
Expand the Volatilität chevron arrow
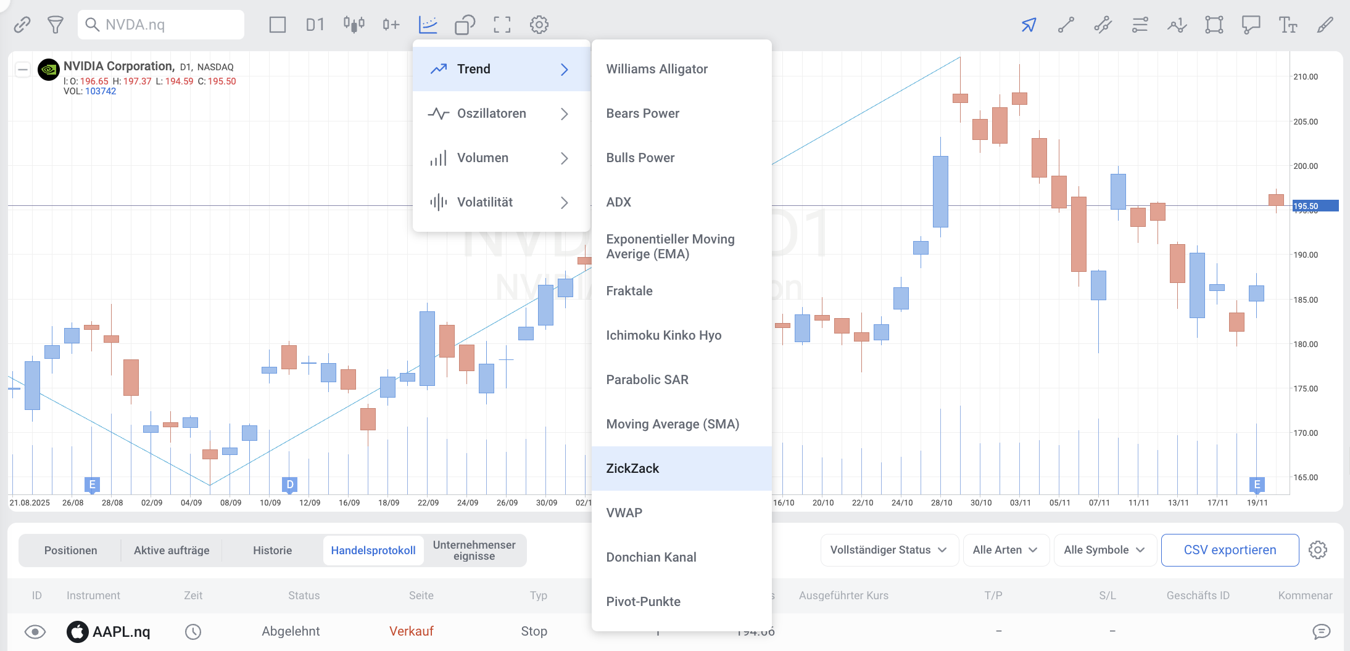(x=564, y=202)
